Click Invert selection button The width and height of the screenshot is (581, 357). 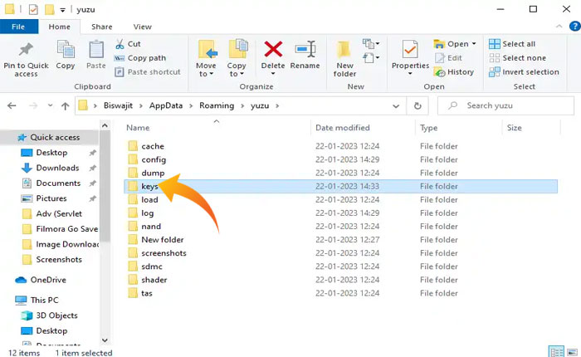coord(523,72)
